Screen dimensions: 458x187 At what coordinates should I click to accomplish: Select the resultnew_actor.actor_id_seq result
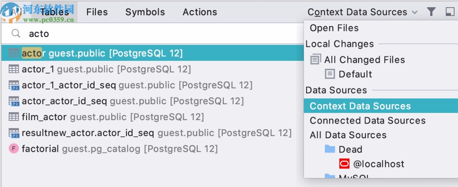(152, 133)
